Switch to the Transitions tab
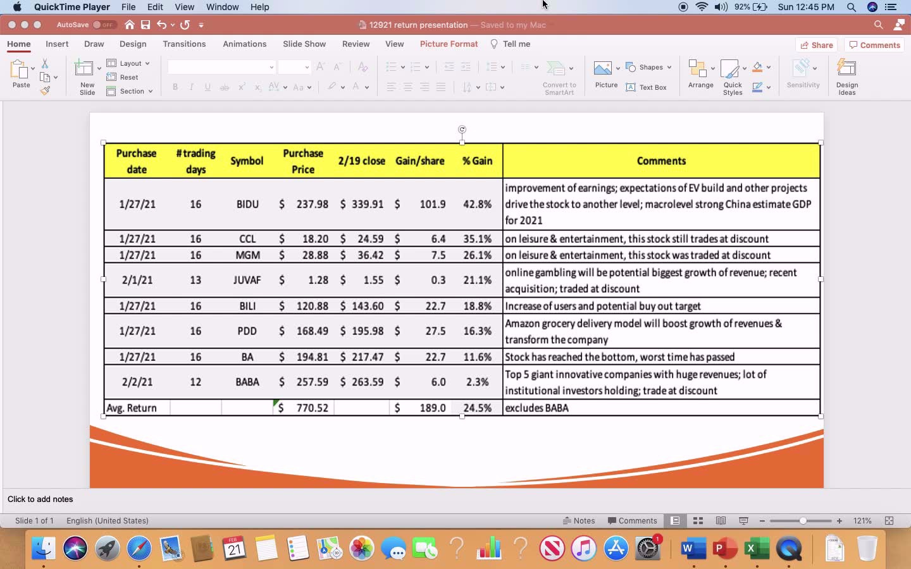The image size is (911, 569). coord(184,44)
